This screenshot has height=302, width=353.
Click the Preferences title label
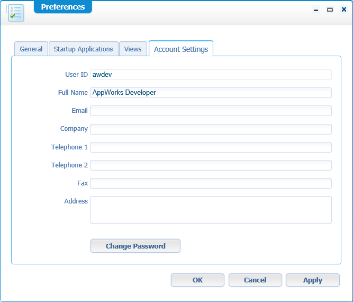pos(63,7)
